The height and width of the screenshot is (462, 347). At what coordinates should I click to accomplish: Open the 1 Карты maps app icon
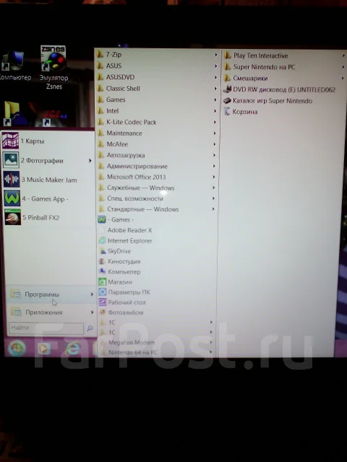(11, 141)
